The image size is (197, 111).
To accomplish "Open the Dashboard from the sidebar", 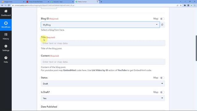I will coord(6,13).
